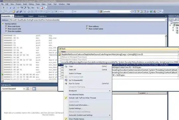This screenshot has width=179, height=120.
Task: Click the Toolbox crossed-tools icon
Action: tap(148, 12)
